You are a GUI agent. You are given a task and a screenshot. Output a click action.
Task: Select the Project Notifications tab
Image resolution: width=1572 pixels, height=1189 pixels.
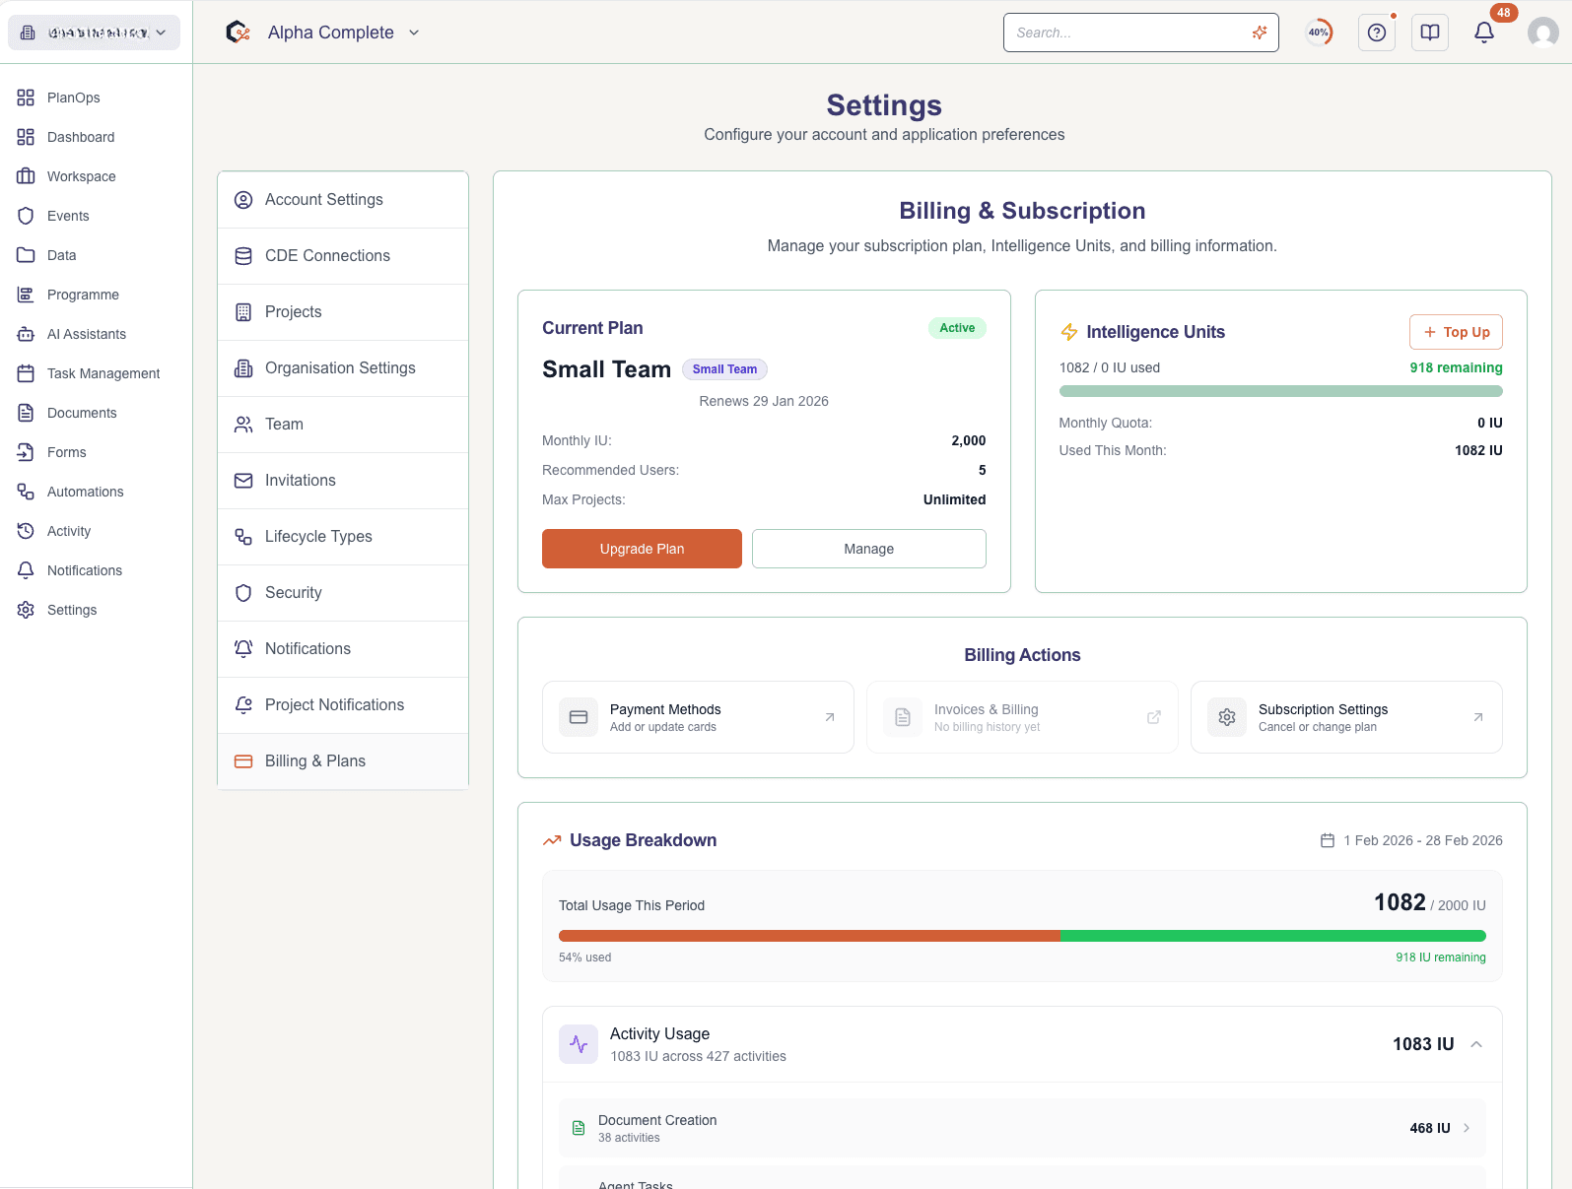343,705
